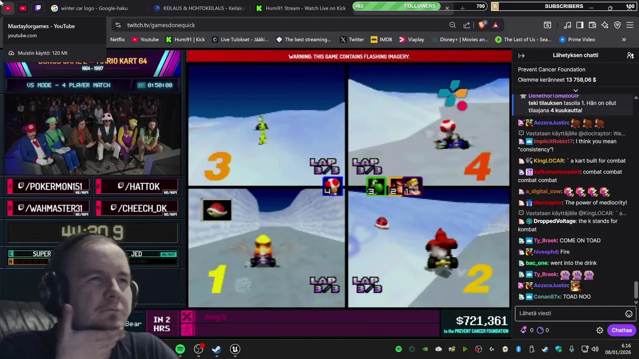639x359 pixels.
Task: Open the media playlist music note icon
Action: click(x=567, y=25)
